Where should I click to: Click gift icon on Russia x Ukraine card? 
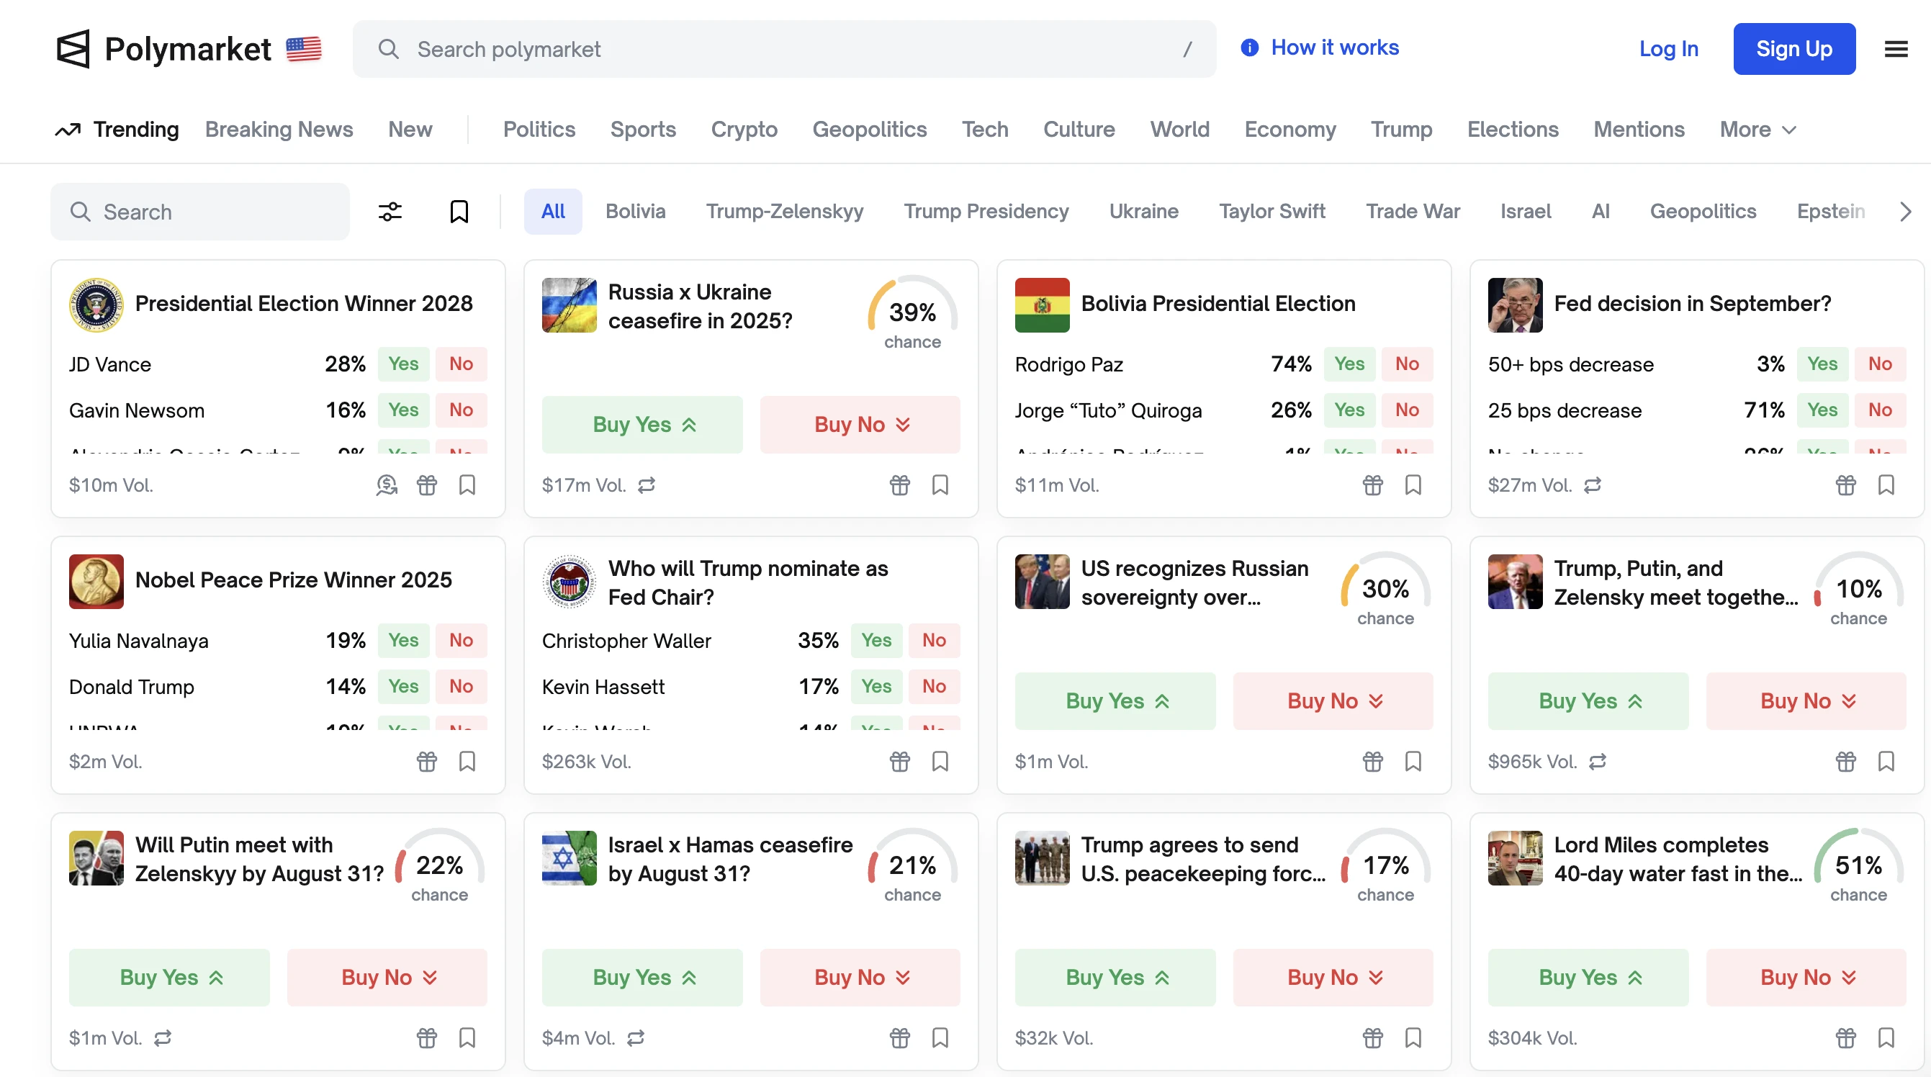pyautogui.click(x=899, y=485)
